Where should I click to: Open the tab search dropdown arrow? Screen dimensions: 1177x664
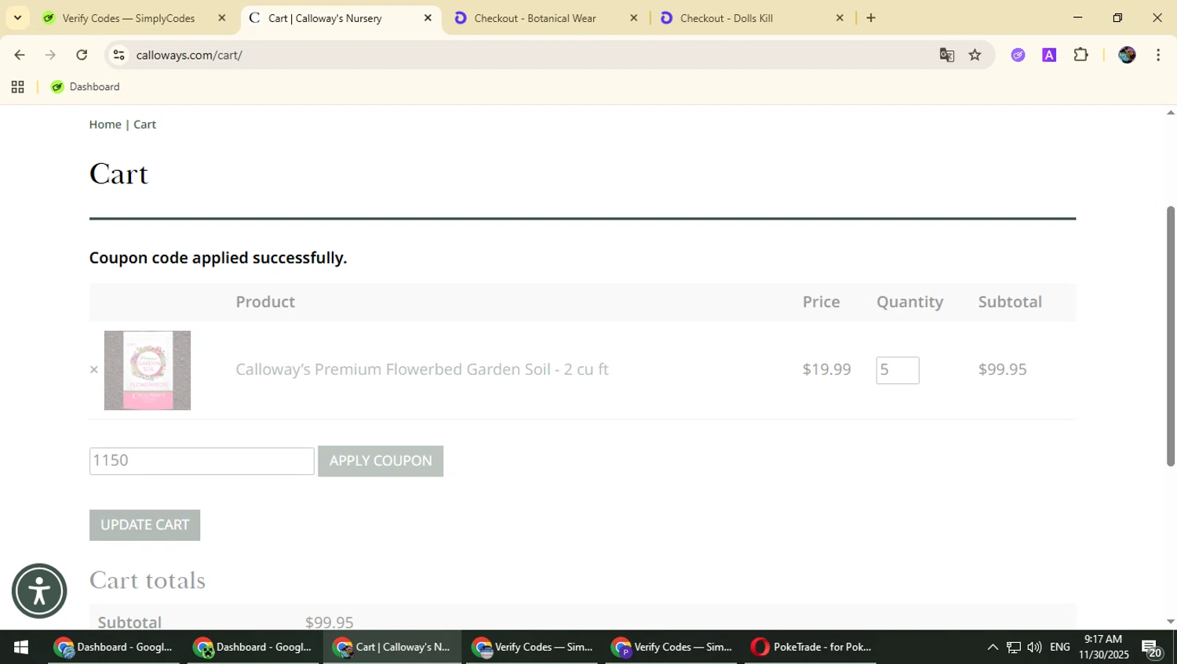(x=17, y=17)
